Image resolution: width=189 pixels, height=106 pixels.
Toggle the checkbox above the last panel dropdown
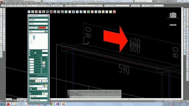pos(30,98)
